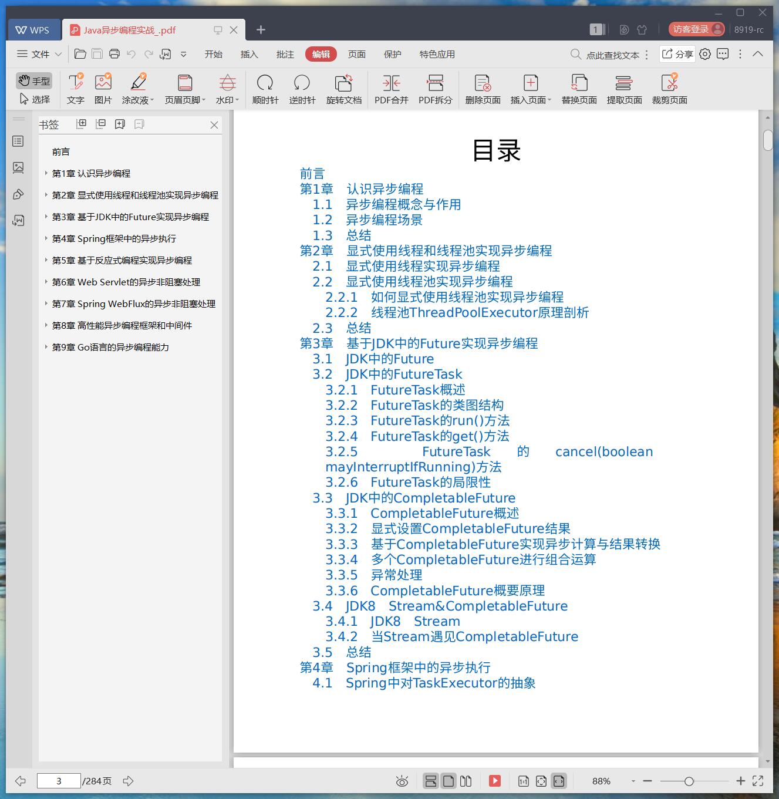Click Delete Page (删除页面)

pos(483,89)
